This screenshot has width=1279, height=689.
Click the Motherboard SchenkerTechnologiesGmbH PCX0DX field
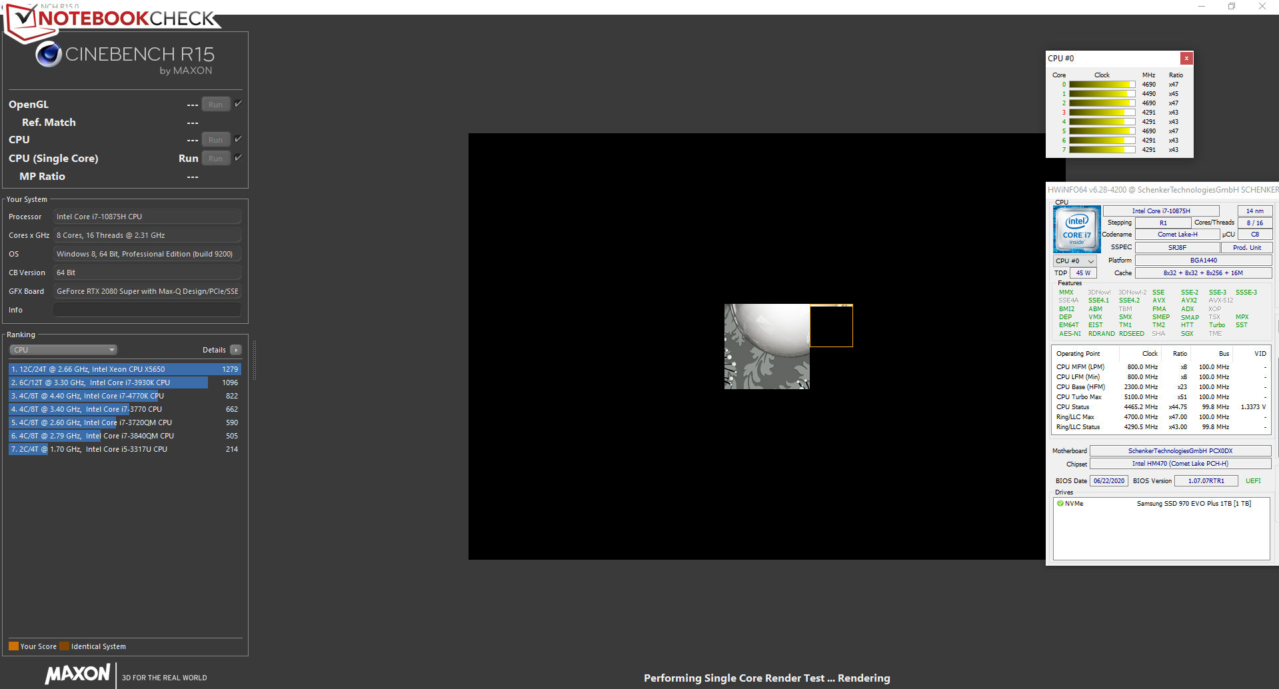tap(1180, 451)
